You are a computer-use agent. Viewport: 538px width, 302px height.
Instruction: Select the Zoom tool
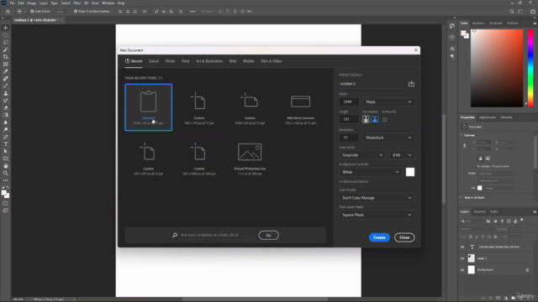point(6,174)
